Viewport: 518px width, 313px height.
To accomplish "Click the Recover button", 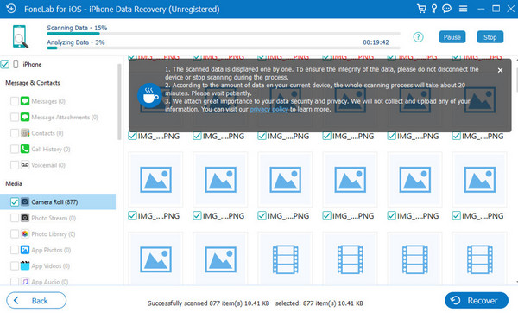I will [477, 300].
